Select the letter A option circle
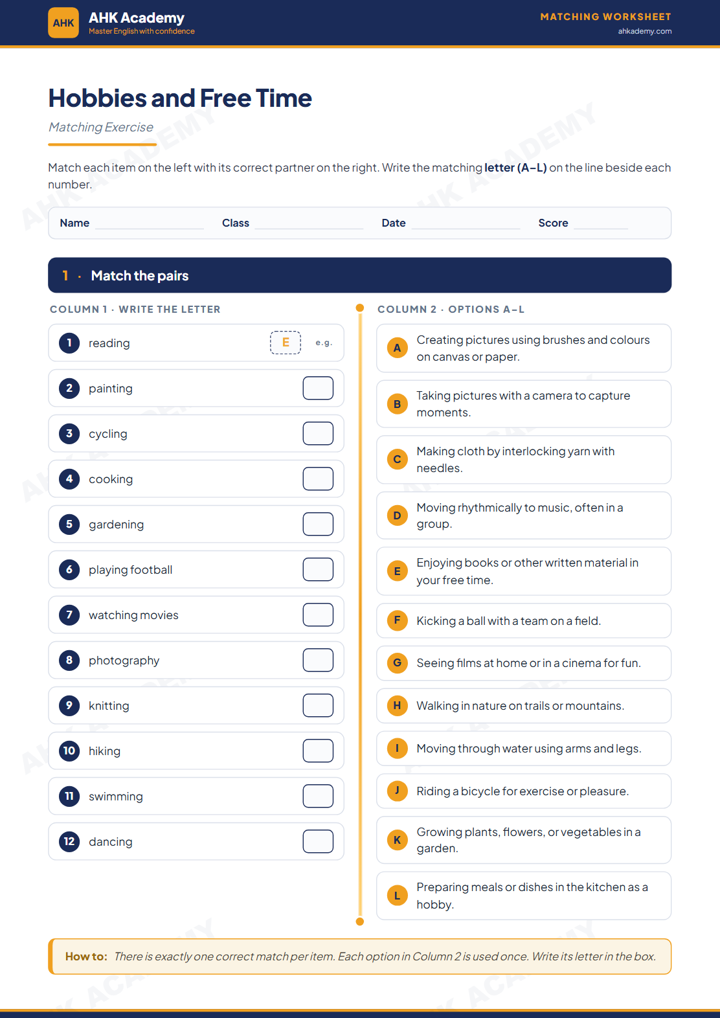Viewport: 720px width, 1018px height. click(397, 348)
